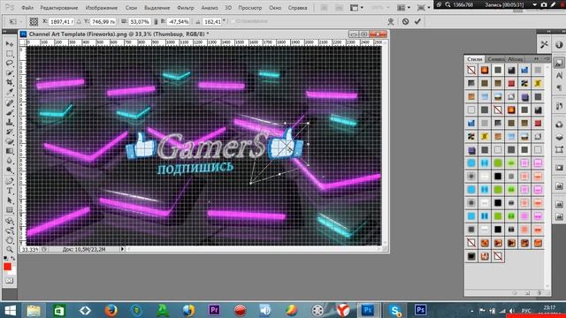Image resolution: width=566 pixels, height=318 pixels.
Task: Open Firefox from the taskbar
Action: tap(111, 310)
